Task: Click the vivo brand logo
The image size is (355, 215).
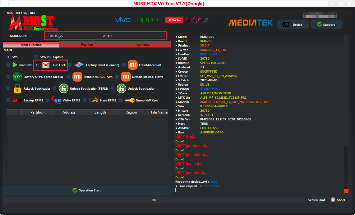Action: 123,20
